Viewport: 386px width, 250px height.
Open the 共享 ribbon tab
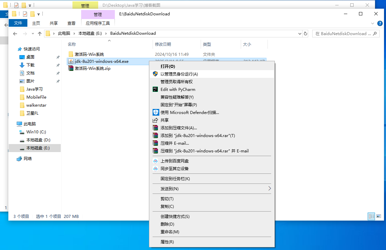(54, 23)
